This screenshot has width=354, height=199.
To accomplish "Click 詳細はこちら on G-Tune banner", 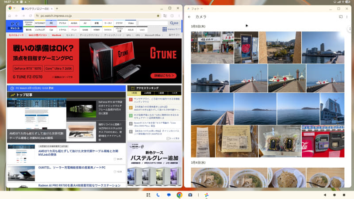I will 164,76.
